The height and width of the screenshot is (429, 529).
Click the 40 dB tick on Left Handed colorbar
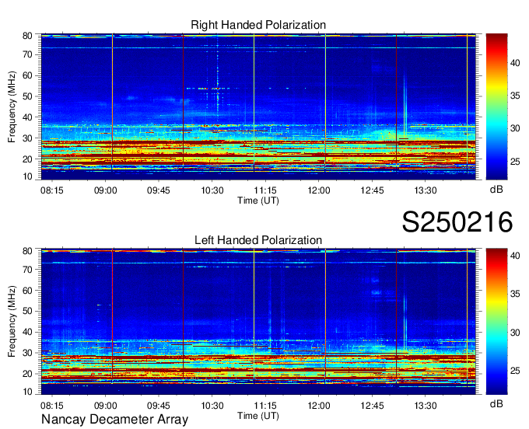[515, 256]
